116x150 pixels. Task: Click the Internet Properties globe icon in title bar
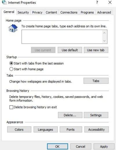(4, 2)
